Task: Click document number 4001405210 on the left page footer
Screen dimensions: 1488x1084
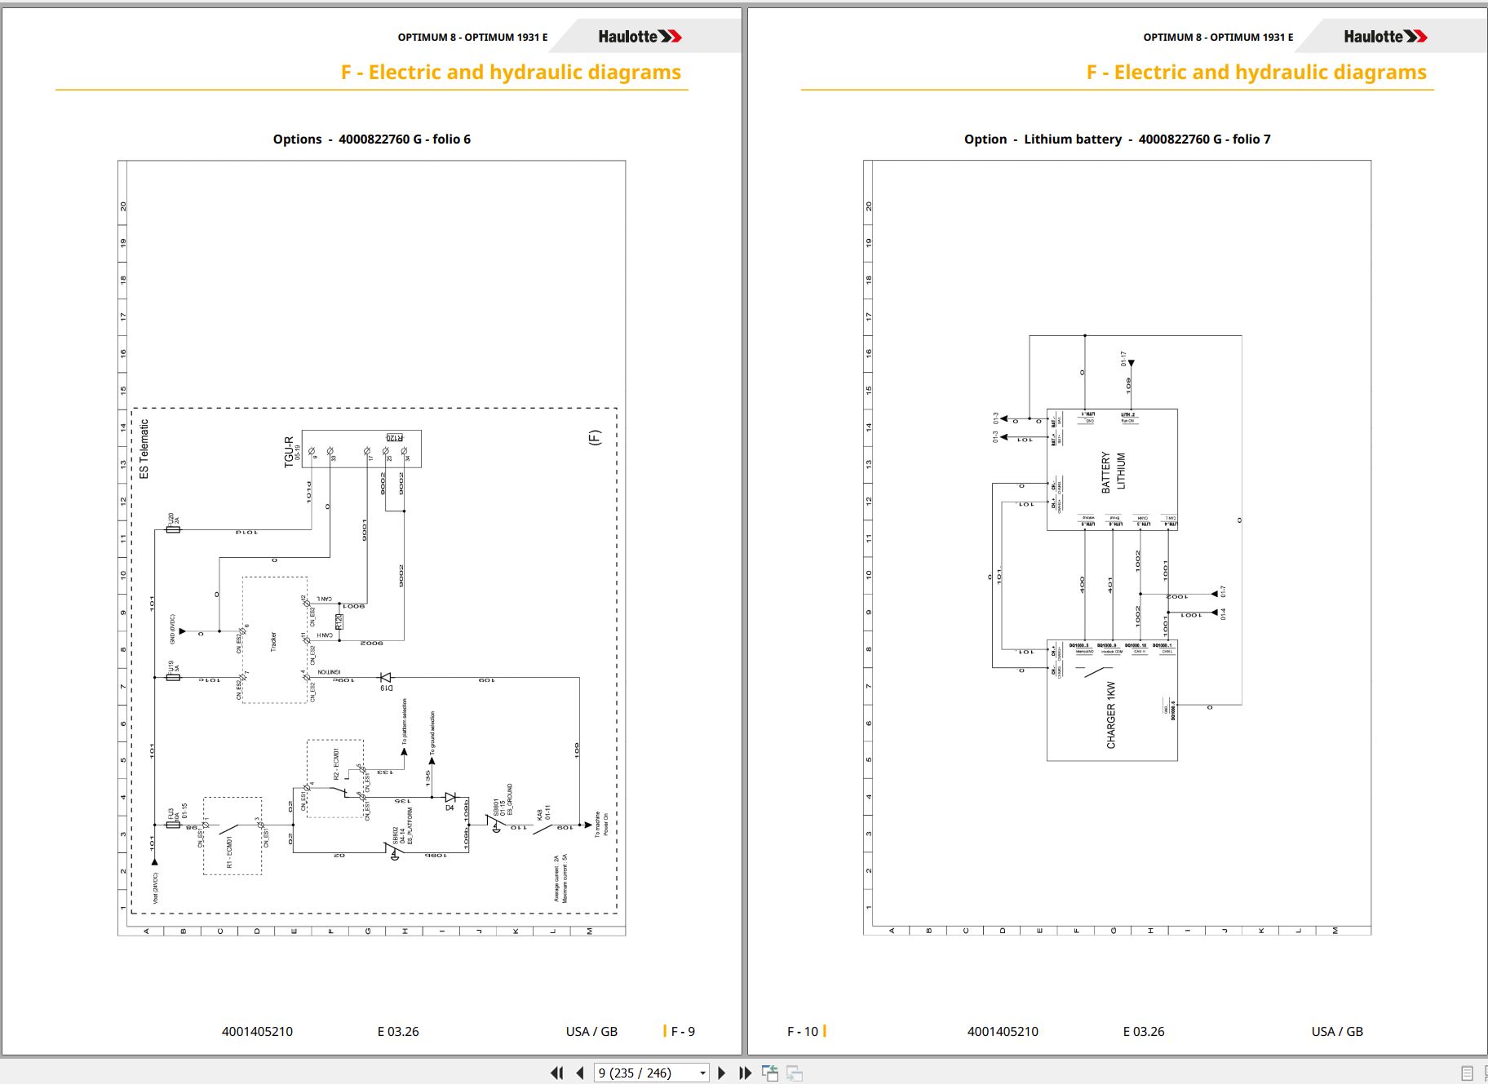Action: [257, 1032]
